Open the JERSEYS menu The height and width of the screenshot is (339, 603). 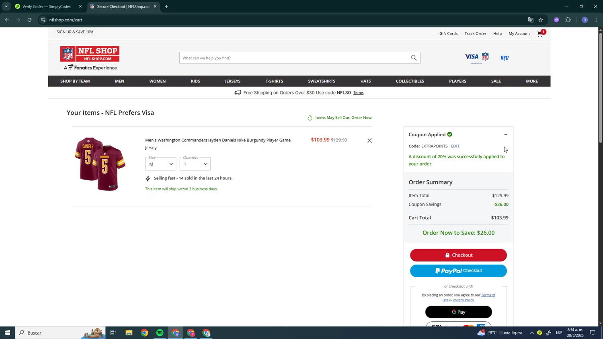tap(233, 81)
